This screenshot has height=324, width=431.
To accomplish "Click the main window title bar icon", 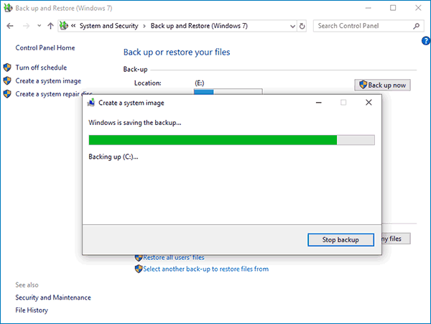I will (x=8, y=8).
